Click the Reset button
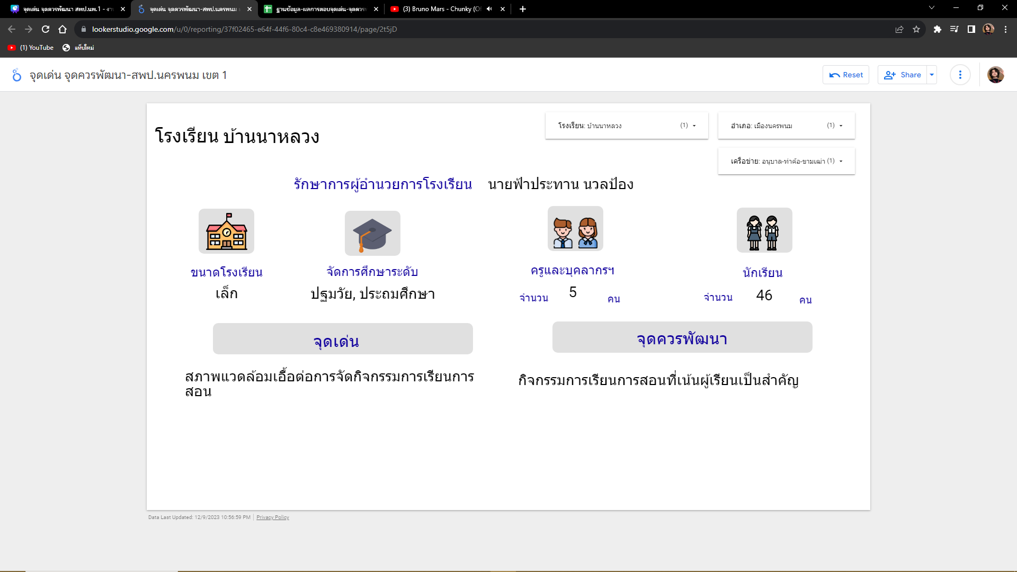 (846, 75)
